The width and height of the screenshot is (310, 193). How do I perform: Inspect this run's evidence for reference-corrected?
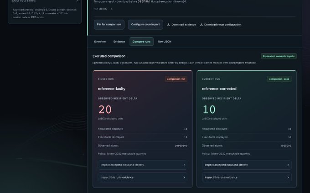coord(247,177)
